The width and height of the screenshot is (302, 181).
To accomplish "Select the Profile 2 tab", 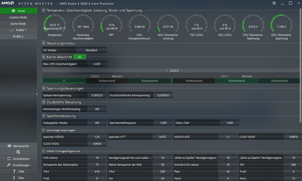I will [18, 36].
